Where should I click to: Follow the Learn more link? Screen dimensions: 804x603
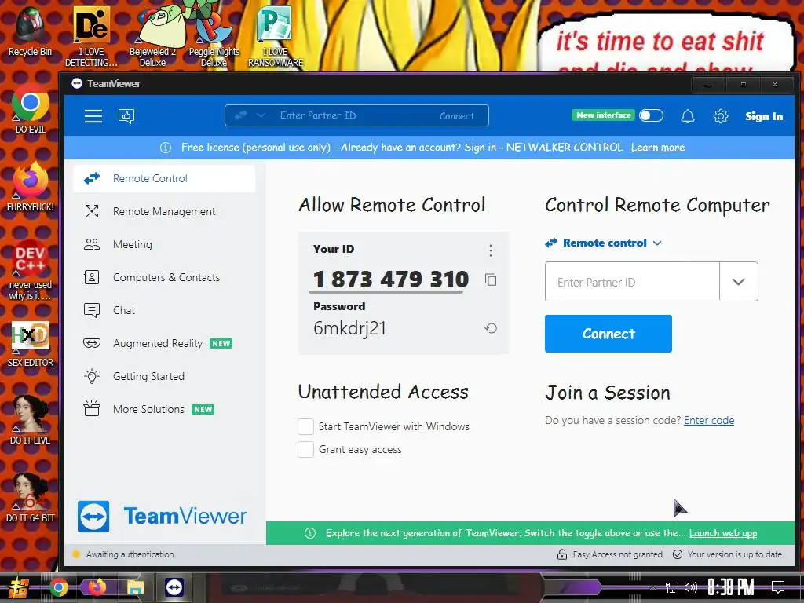point(657,148)
